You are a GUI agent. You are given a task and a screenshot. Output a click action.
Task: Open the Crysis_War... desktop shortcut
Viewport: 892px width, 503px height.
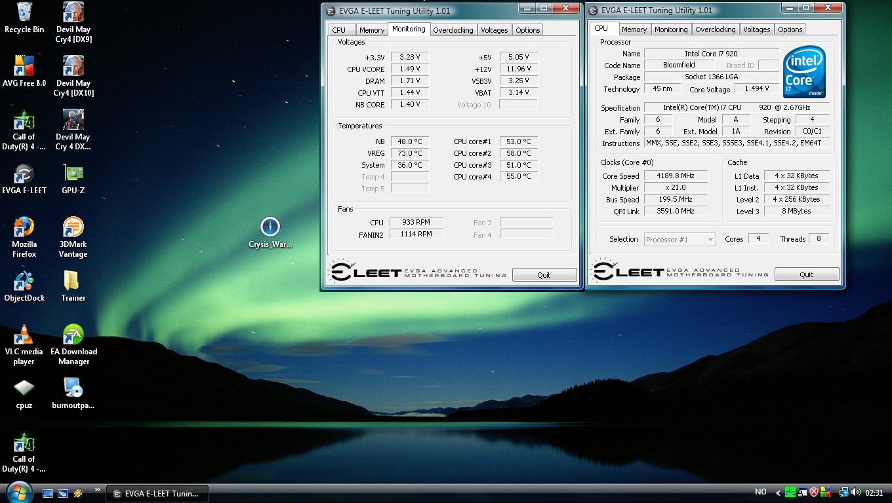point(270,233)
